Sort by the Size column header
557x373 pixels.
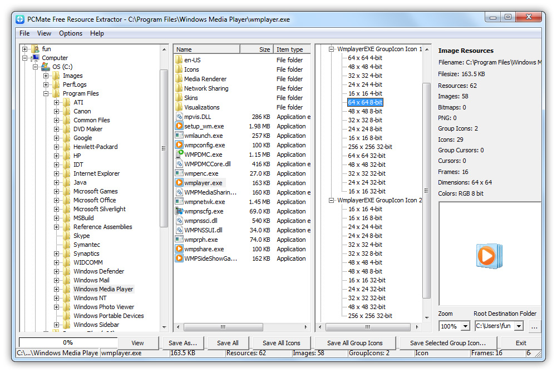257,49
